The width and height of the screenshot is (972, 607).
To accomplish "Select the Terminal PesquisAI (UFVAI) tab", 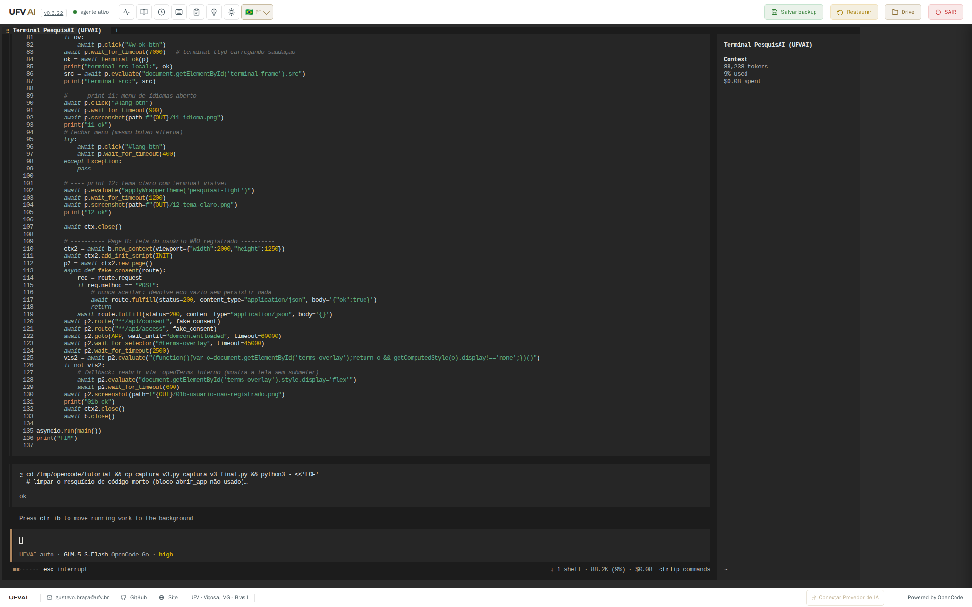I will pos(57,30).
